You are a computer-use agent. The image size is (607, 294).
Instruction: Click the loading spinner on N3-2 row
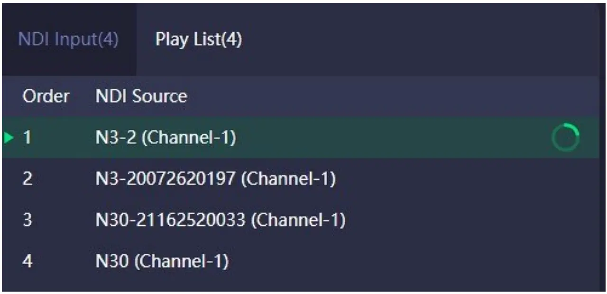(x=565, y=138)
